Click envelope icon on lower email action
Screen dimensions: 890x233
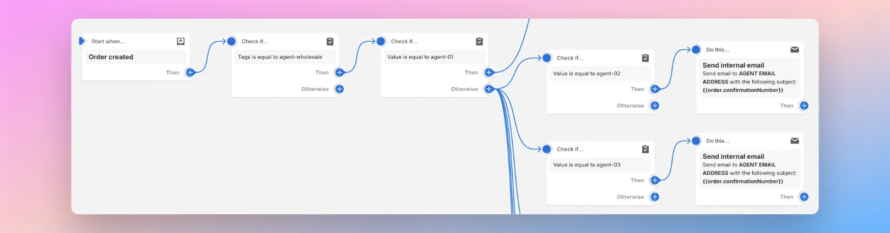(x=795, y=141)
